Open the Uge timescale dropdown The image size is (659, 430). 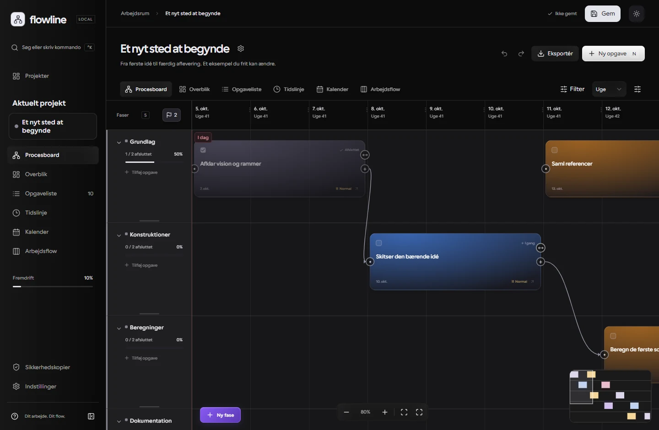coord(609,89)
